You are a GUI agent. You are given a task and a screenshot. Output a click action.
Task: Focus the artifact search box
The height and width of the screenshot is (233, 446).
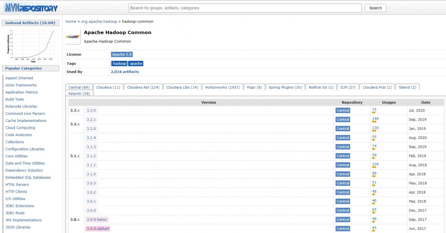(245, 8)
